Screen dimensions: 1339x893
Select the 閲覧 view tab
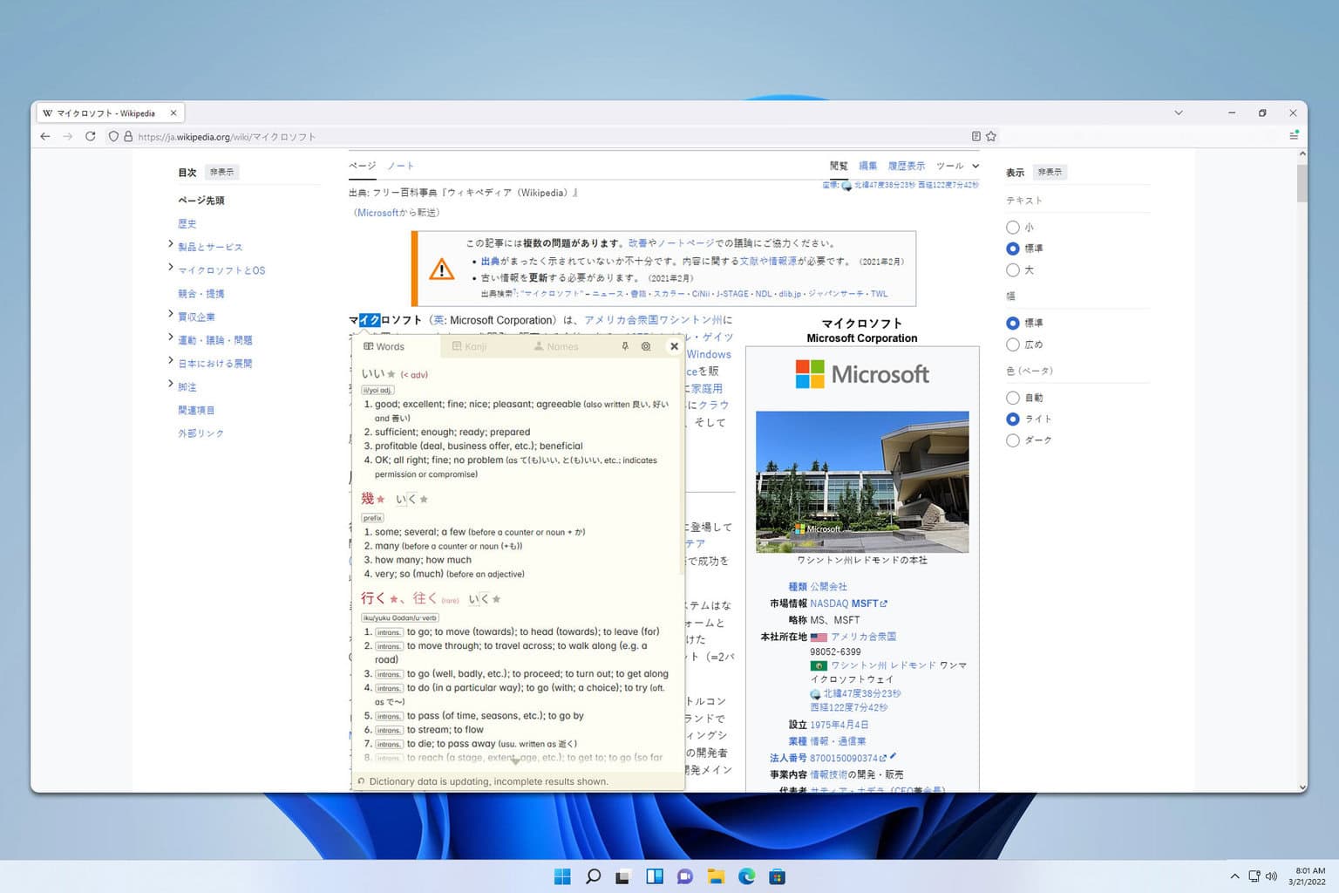(839, 166)
